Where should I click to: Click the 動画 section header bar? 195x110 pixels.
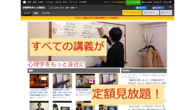74,71
